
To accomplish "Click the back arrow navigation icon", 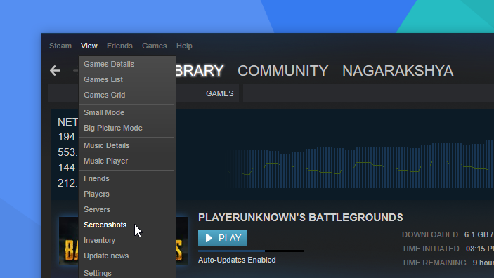I will click(x=55, y=70).
